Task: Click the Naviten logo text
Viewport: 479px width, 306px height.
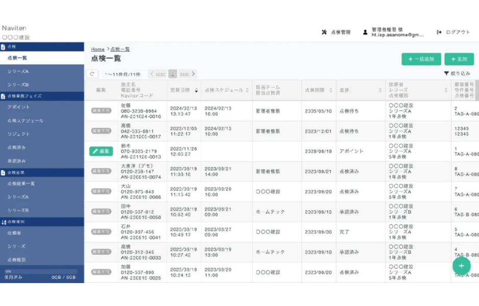Action: tap(14, 28)
